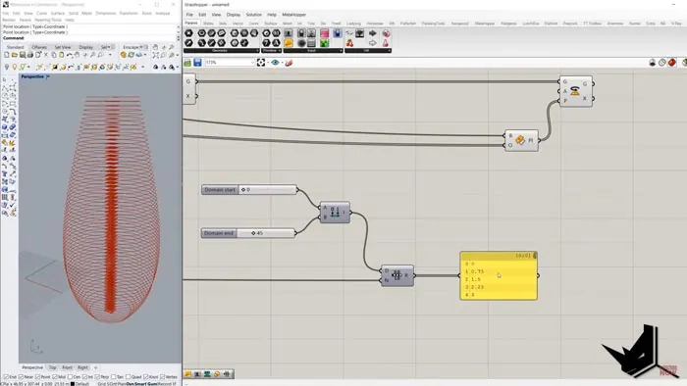This screenshot has height=386, width=687.
Task: Toggle Near osnap checkbox
Action: [x=22, y=377]
